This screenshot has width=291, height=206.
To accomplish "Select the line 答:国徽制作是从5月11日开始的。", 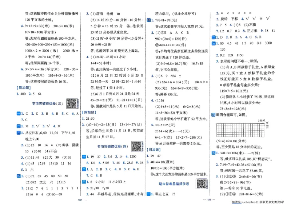I will [x=117, y=106].
